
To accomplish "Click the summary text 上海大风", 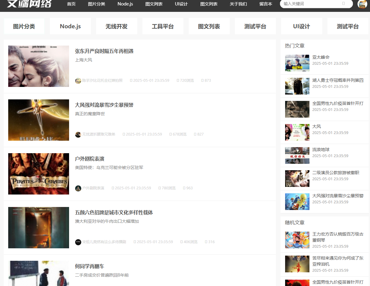I will pyautogui.click(x=84, y=60).
